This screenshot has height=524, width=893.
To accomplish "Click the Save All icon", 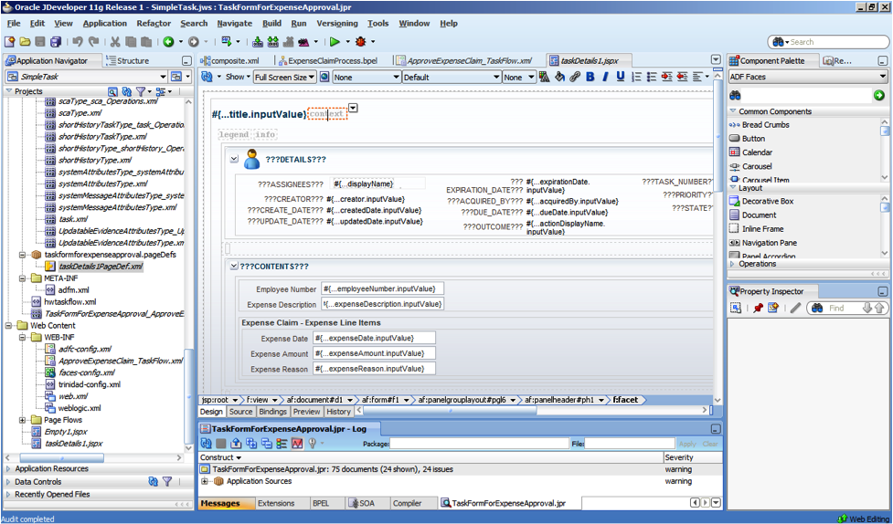I will click(56, 42).
